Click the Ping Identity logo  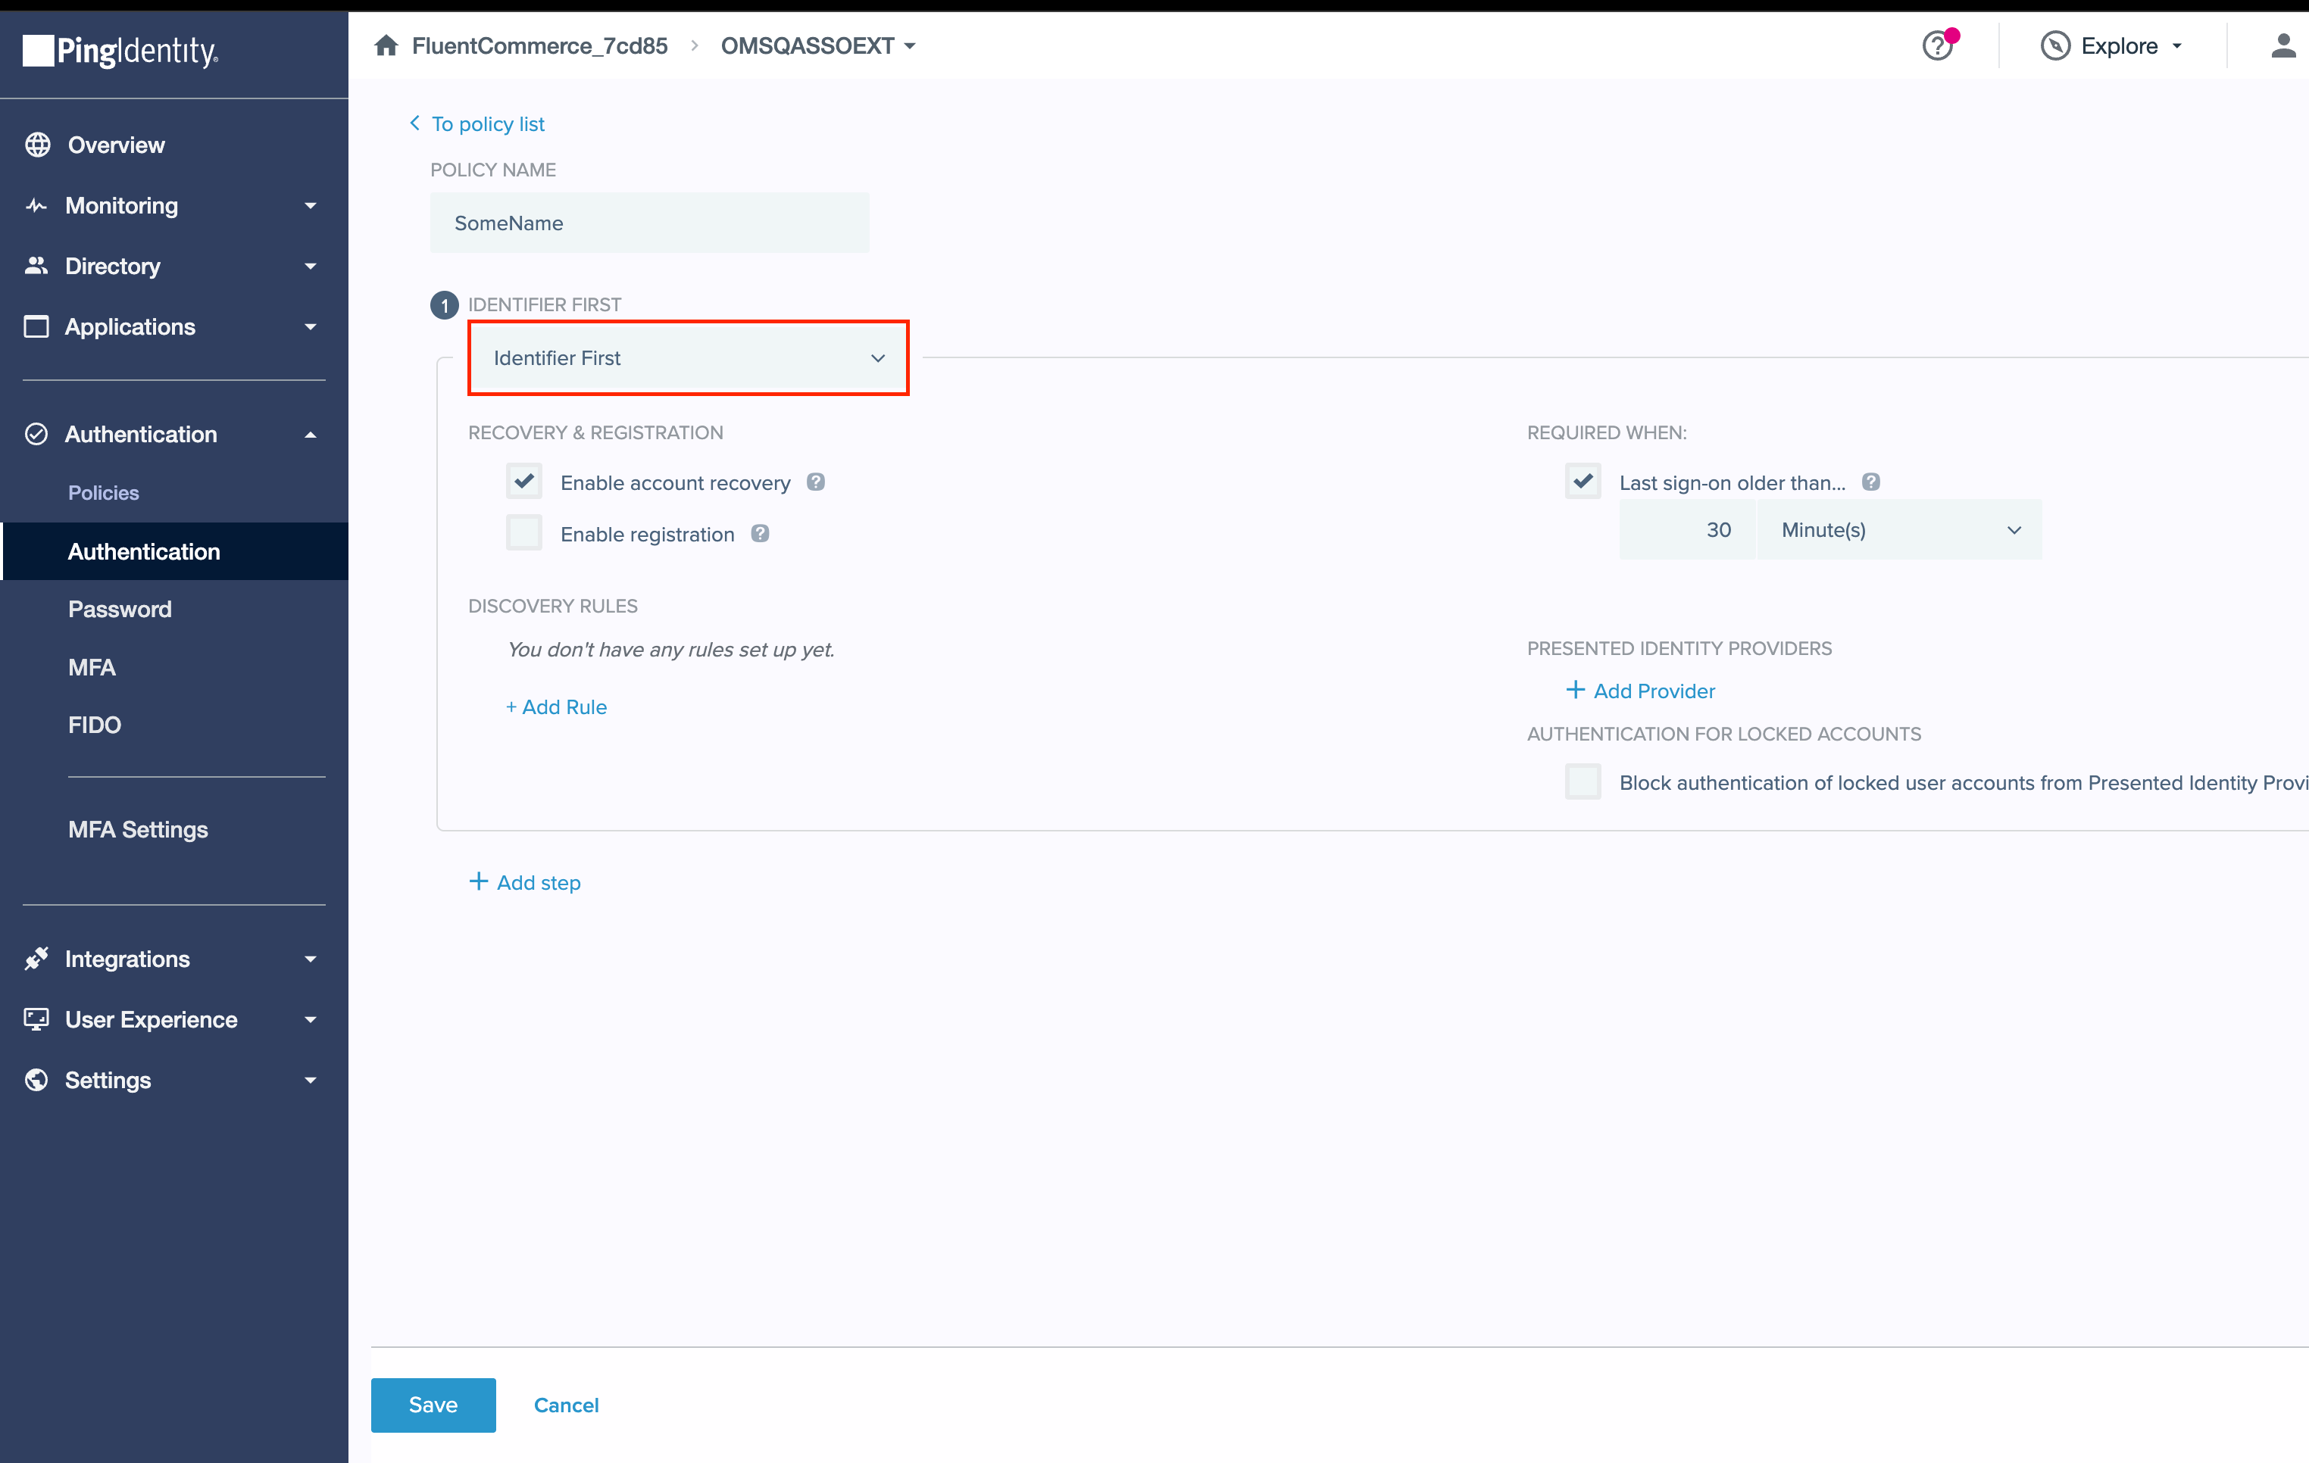coord(120,50)
